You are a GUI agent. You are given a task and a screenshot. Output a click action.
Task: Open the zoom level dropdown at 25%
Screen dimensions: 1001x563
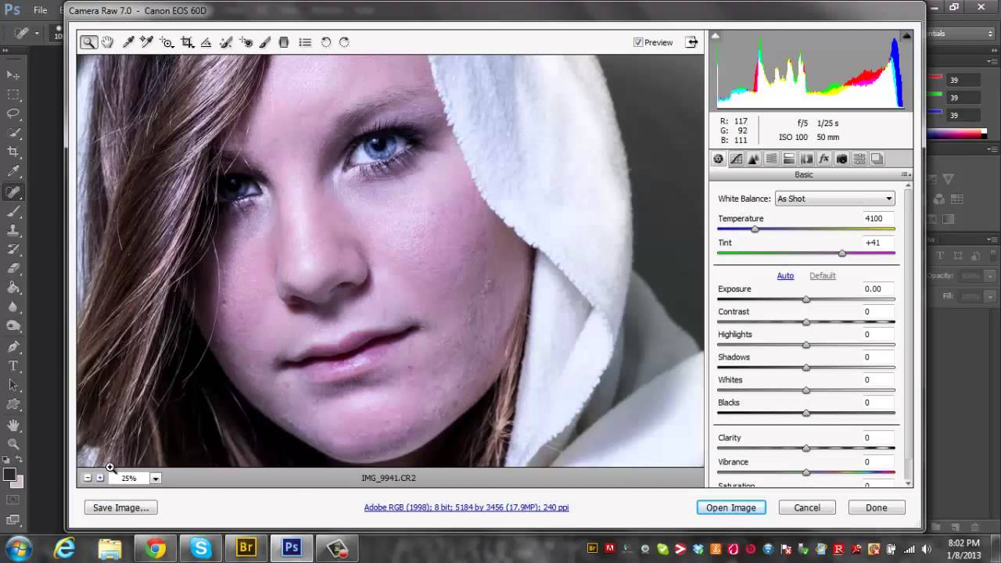(156, 479)
